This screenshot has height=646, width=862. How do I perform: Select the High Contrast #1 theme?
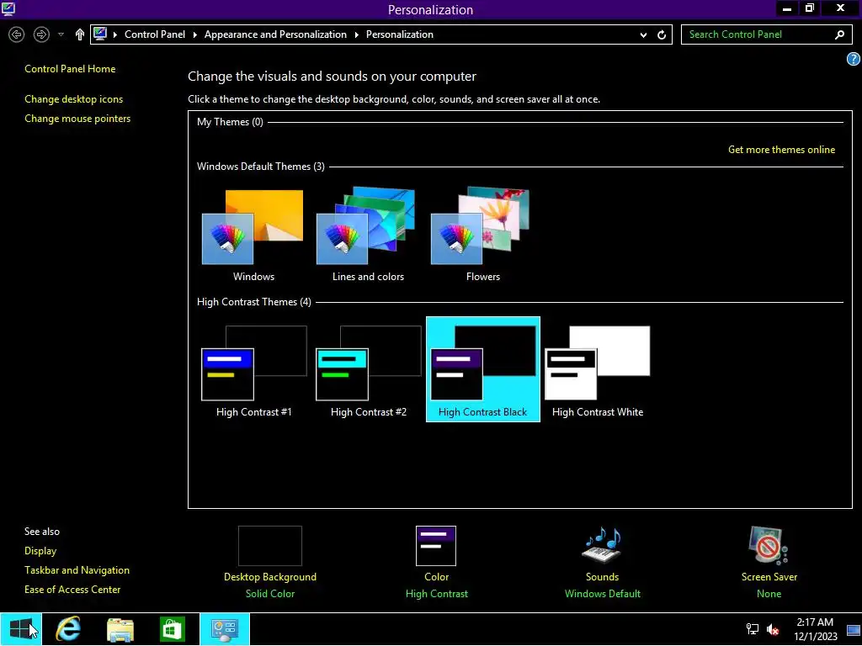pyautogui.click(x=253, y=371)
